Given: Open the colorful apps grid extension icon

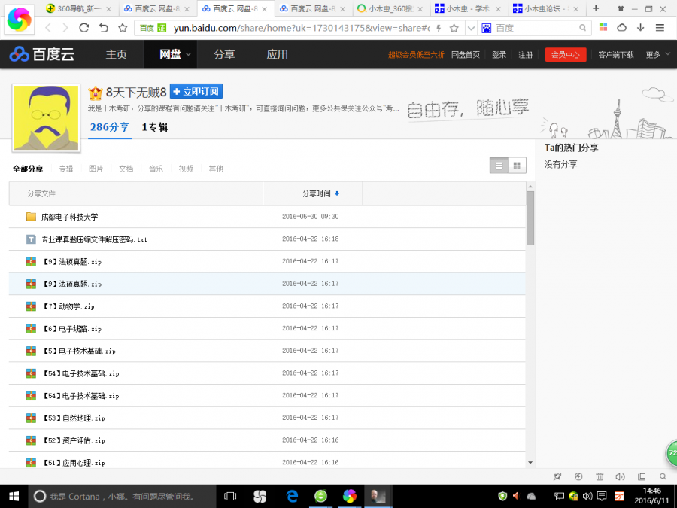Looking at the screenshot, I should [x=603, y=28].
